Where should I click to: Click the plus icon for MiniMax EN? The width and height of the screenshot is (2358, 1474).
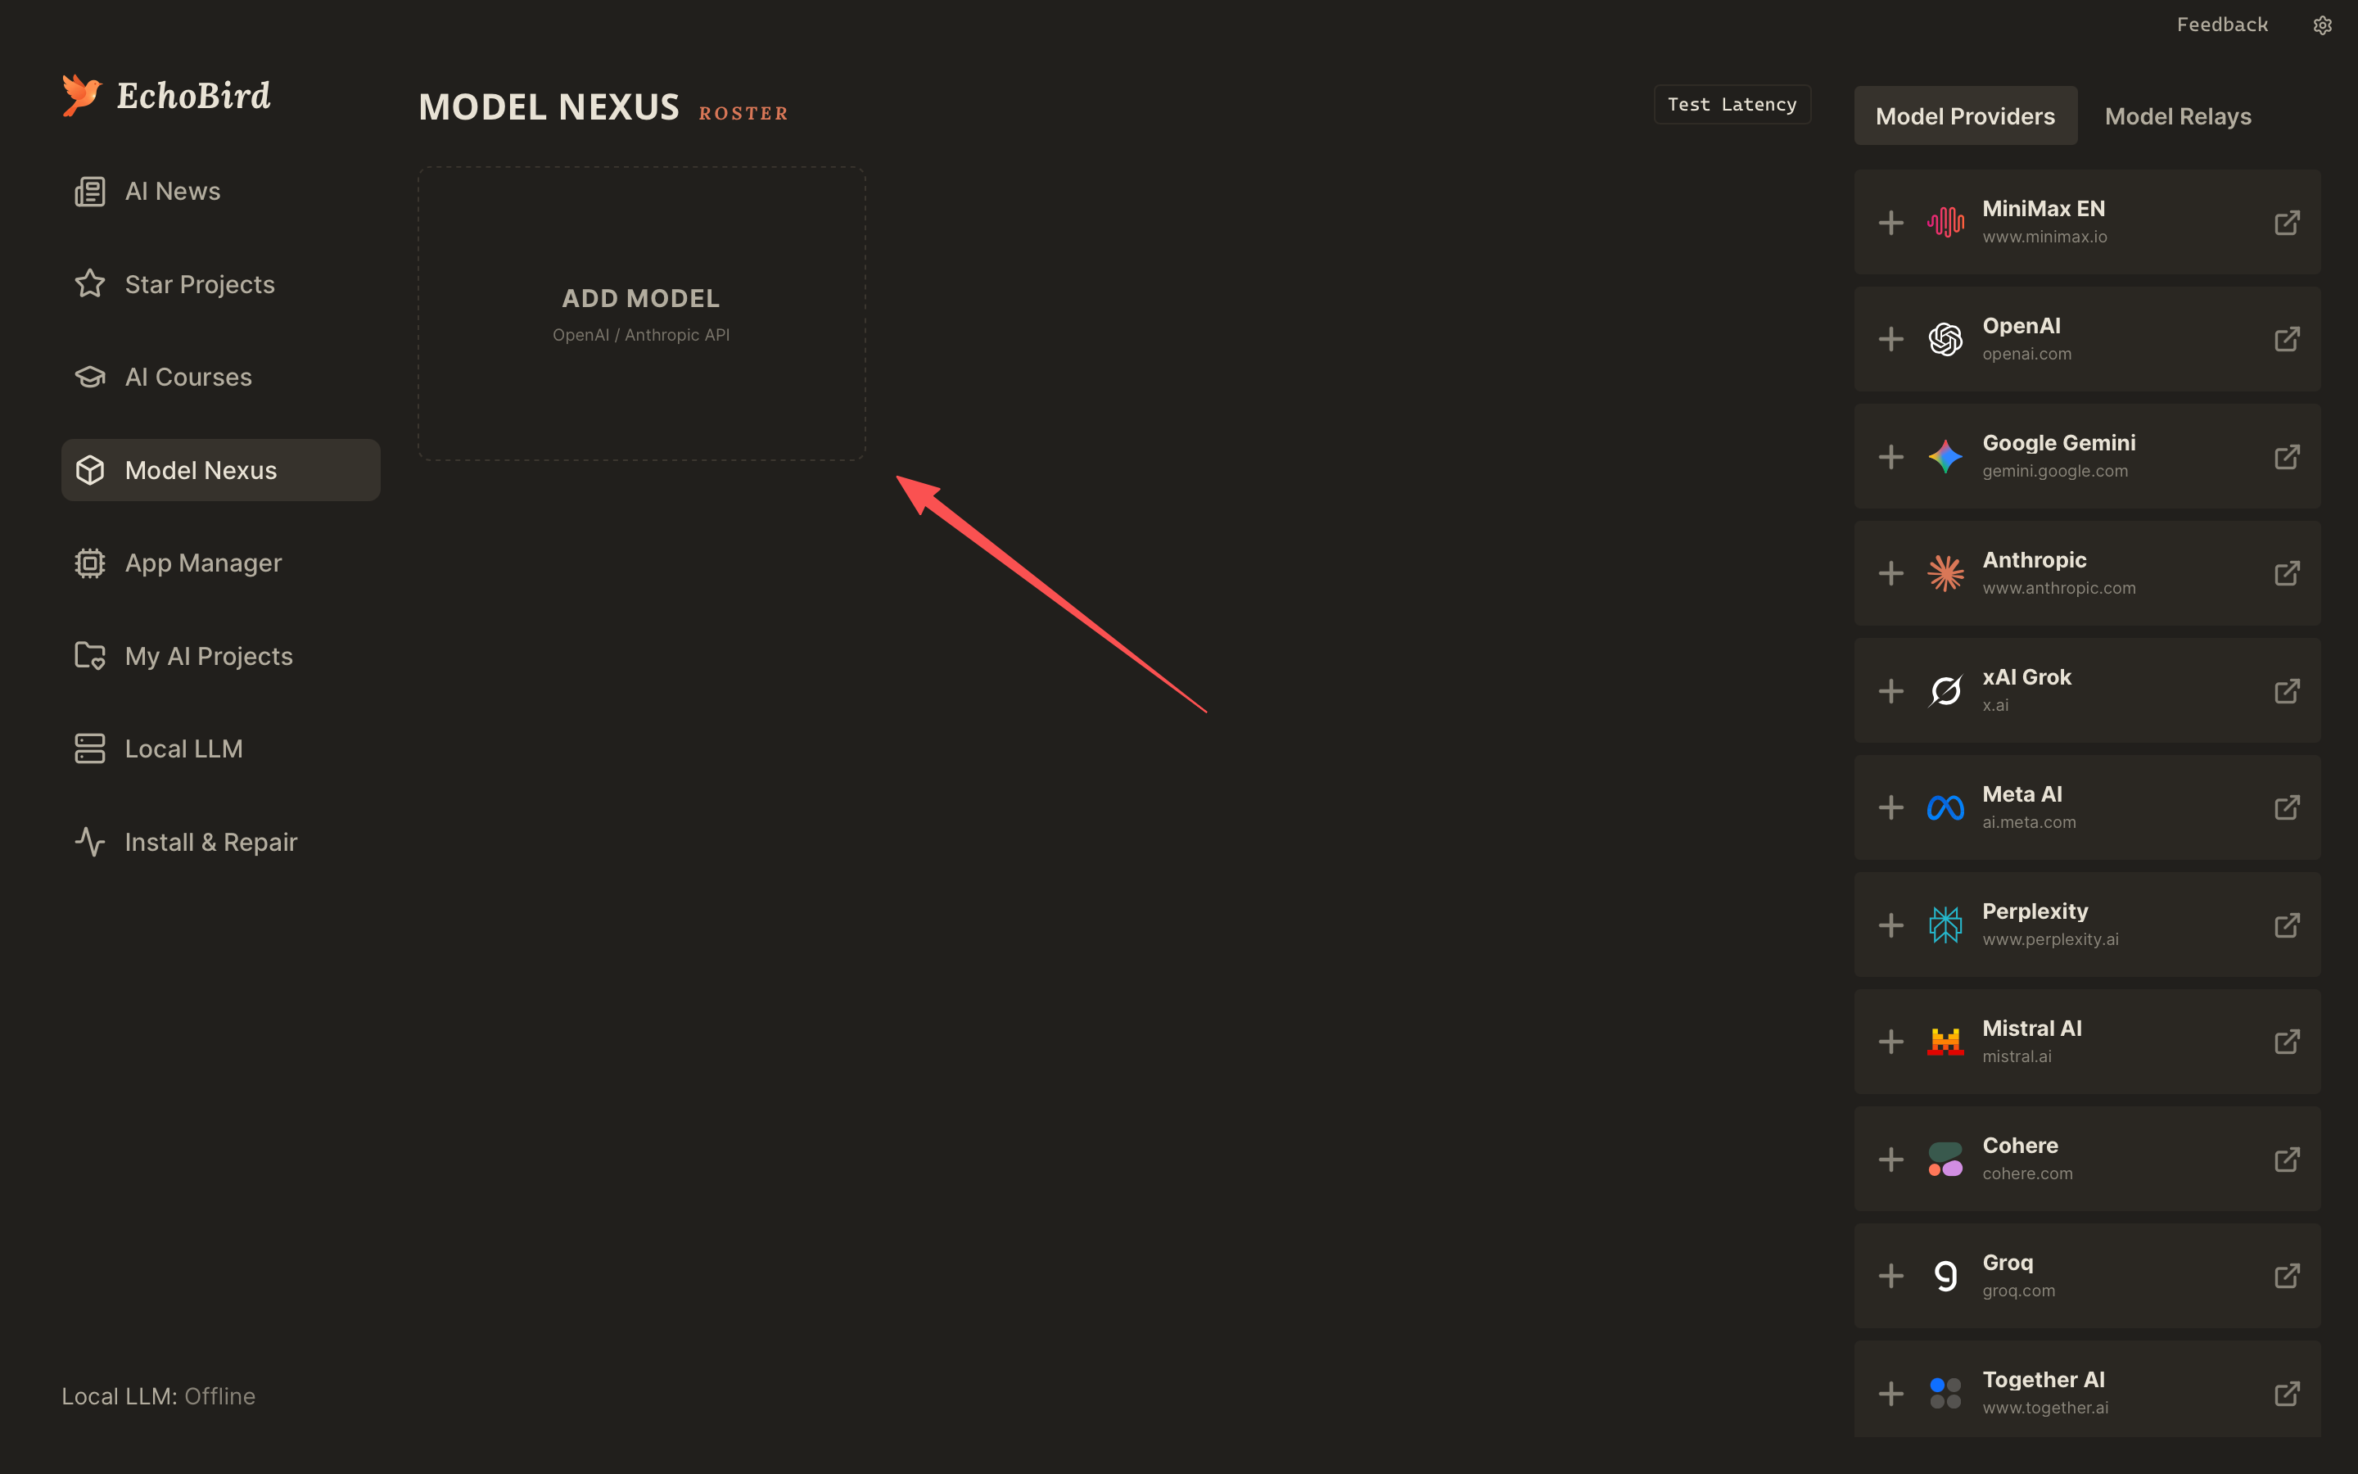point(1890,222)
